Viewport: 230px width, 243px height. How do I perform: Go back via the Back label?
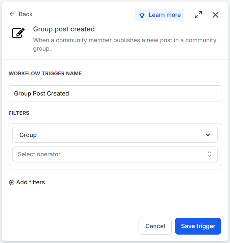(x=26, y=14)
